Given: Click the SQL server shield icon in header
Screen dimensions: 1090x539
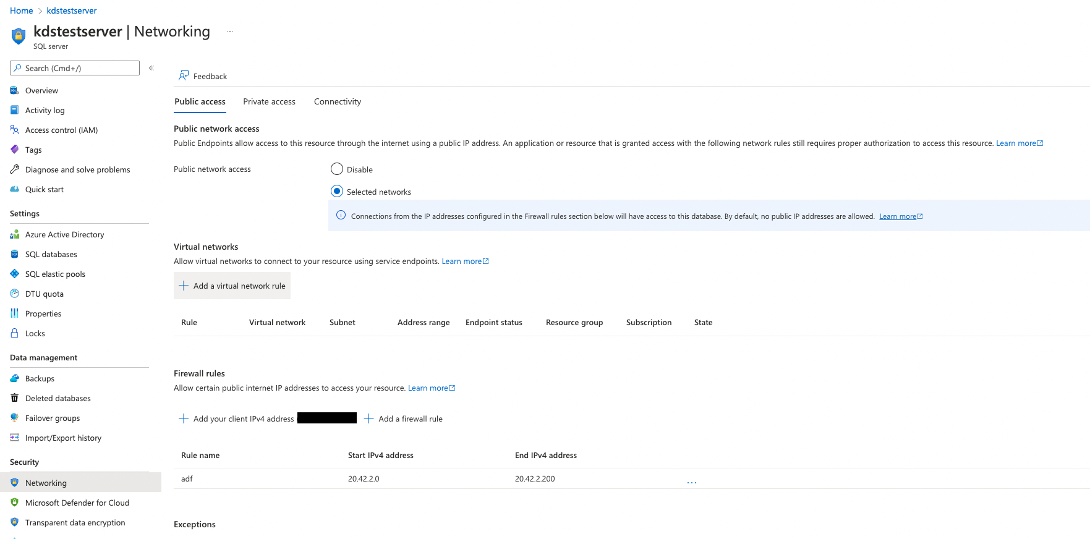Looking at the screenshot, I should (19, 36).
